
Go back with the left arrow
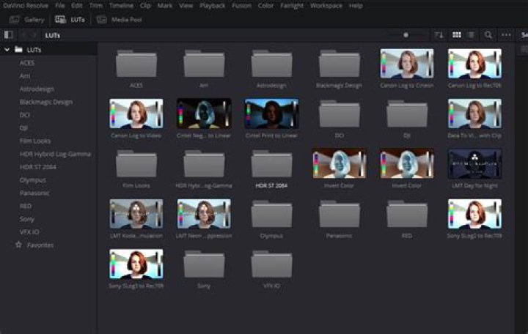[x=24, y=35]
